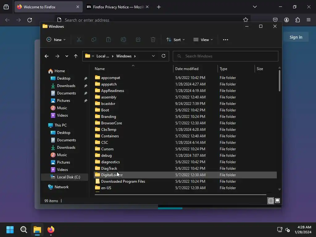Click the Paste clipboard icon

coord(109,40)
